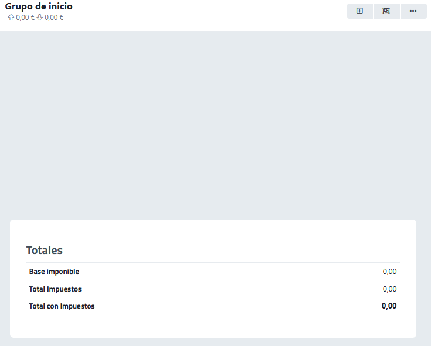The width and height of the screenshot is (431, 346).
Task: Select the 'Total Impuestos' label
Action: (x=55, y=289)
